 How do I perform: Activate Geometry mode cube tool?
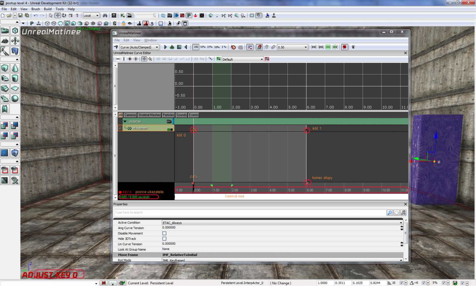[15, 31]
